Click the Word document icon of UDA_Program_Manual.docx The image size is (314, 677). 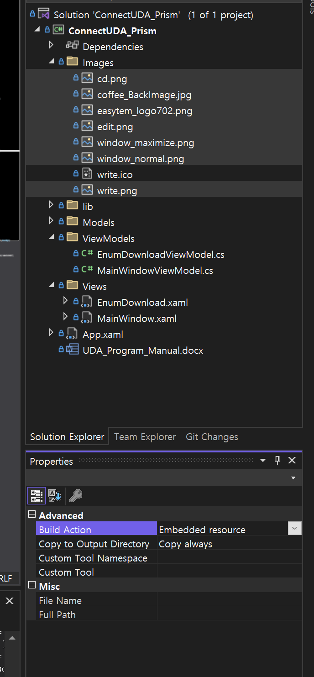pos(73,350)
